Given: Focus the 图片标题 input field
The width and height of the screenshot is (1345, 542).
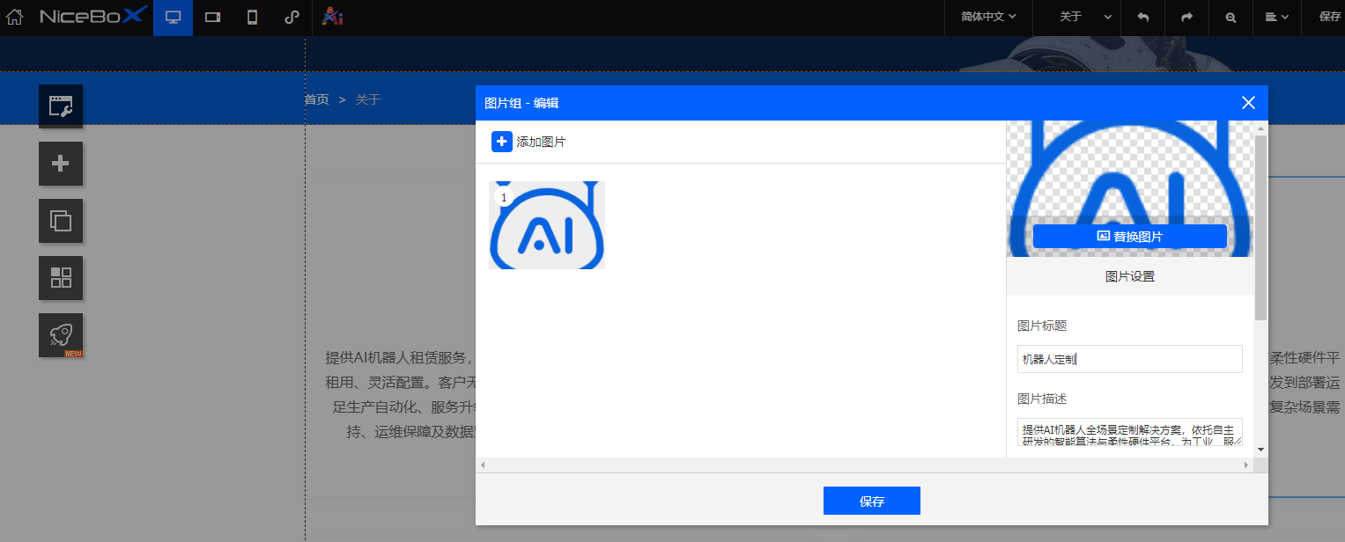Looking at the screenshot, I should [x=1130, y=359].
